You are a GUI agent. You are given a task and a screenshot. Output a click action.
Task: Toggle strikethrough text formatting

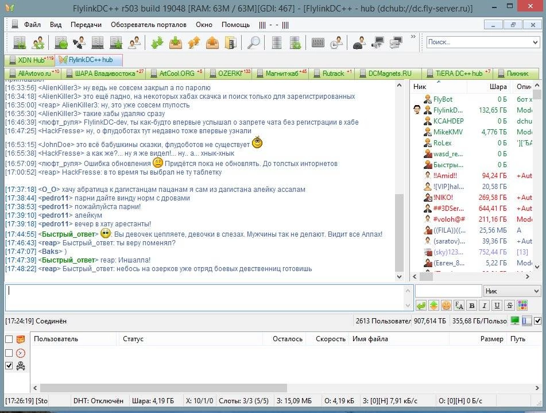pyautogui.click(x=510, y=306)
